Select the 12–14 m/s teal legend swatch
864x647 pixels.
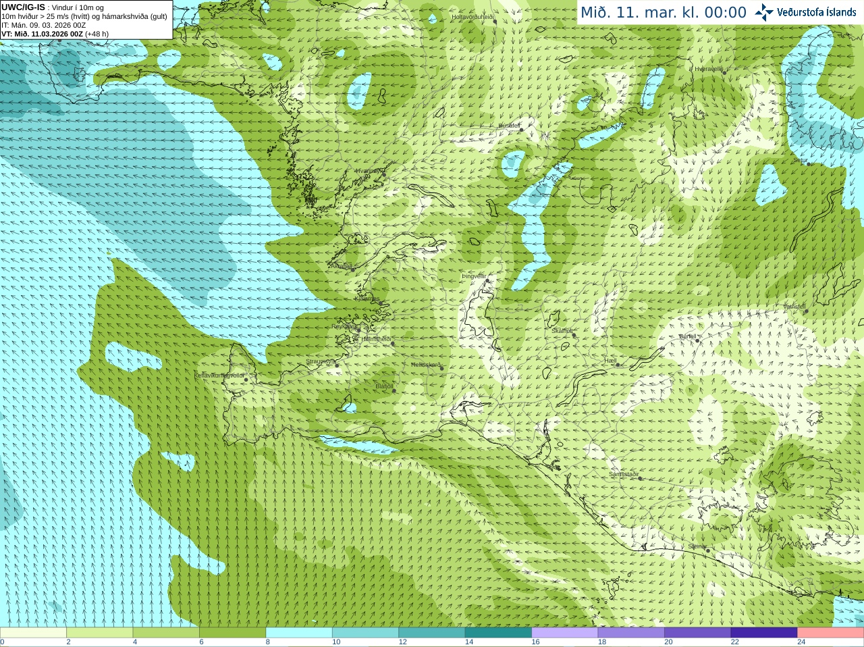tap(432, 633)
